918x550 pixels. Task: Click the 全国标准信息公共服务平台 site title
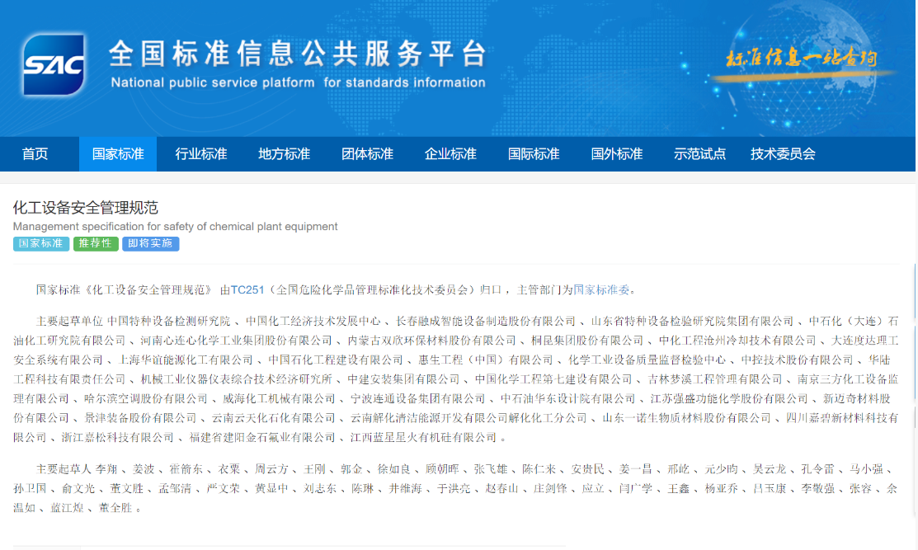[x=297, y=54]
